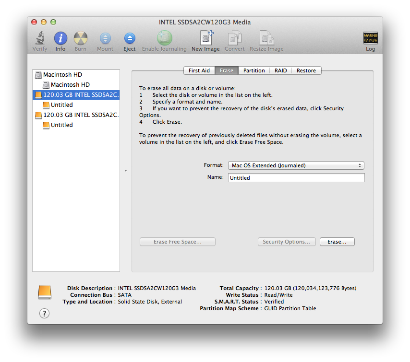The height and width of the screenshot is (362, 410).
Task: Select Untitled volume under highlighted disk
Action: click(x=76, y=105)
